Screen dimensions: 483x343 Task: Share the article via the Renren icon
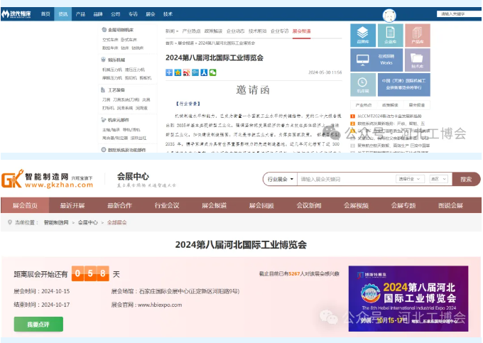coord(204,72)
